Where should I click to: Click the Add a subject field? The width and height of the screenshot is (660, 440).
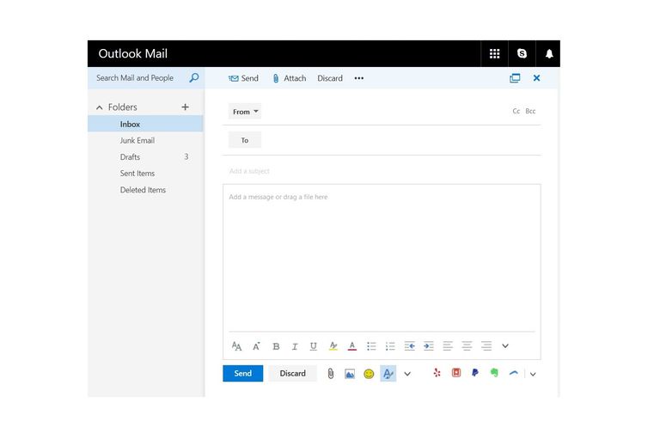382,171
